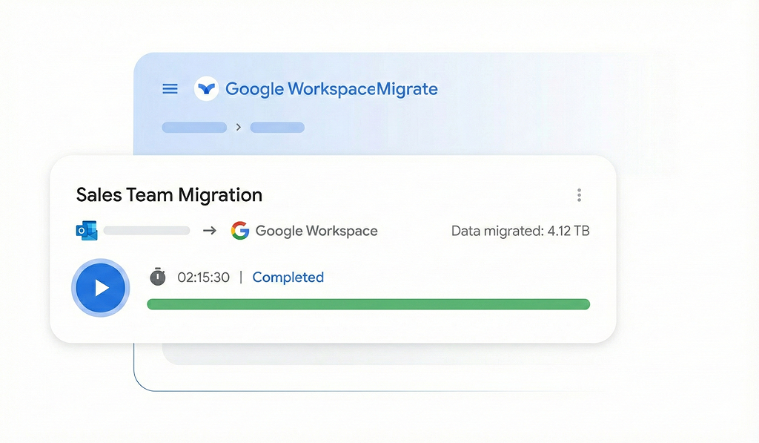Click the green migration progress bar
This screenshot has height=443, width=759.
click(368, 304)
